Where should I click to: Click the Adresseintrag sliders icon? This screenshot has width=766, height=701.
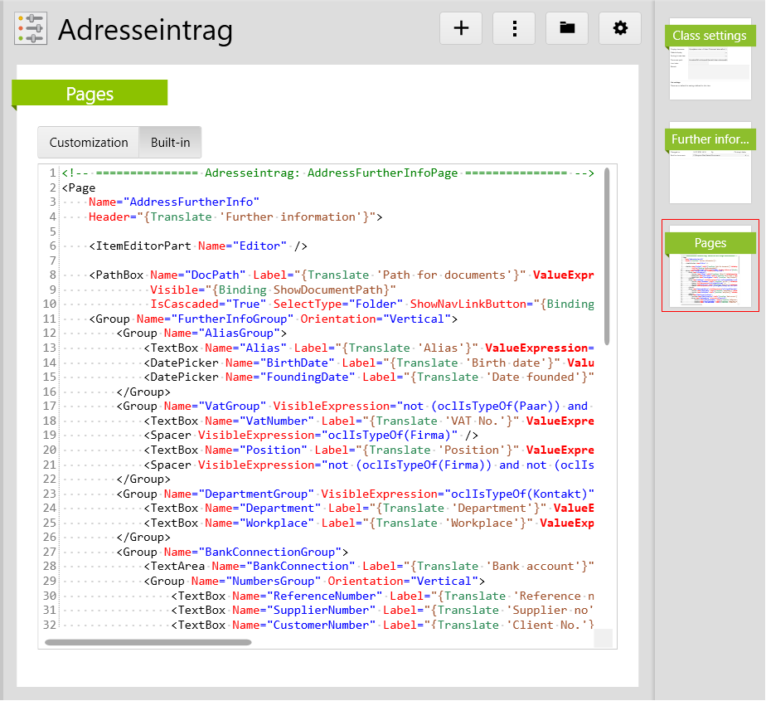tap(31, 29)
